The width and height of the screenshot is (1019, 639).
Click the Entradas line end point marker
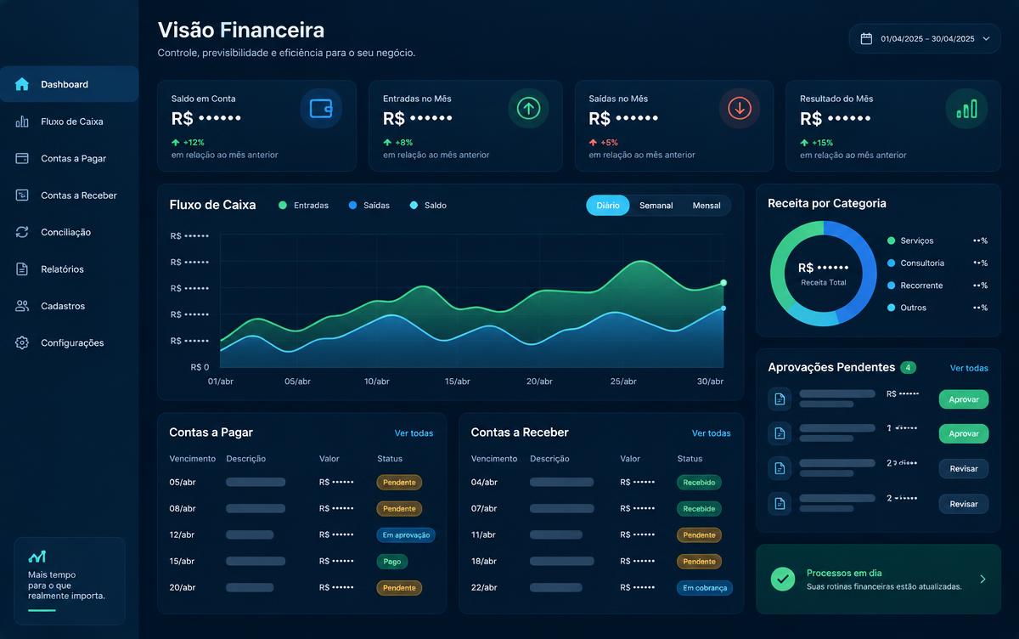pos(723,282)
